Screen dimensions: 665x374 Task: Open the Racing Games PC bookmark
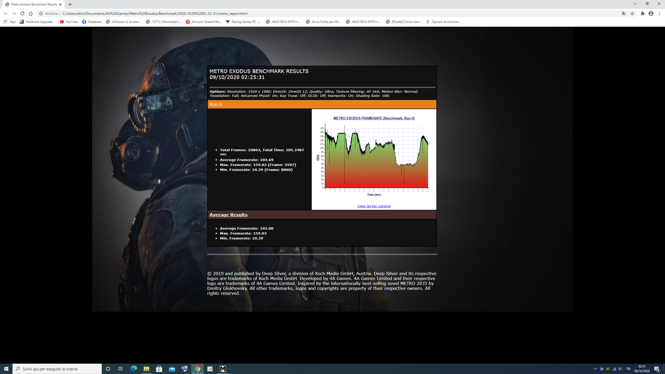click(x=243, y=22)
